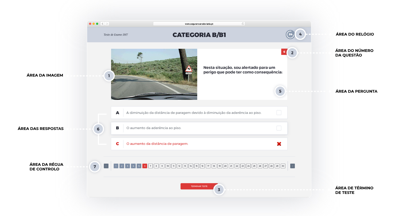Jump to question 20 in the ruler
Screen dimensions: 393x216
coord(225,166)
